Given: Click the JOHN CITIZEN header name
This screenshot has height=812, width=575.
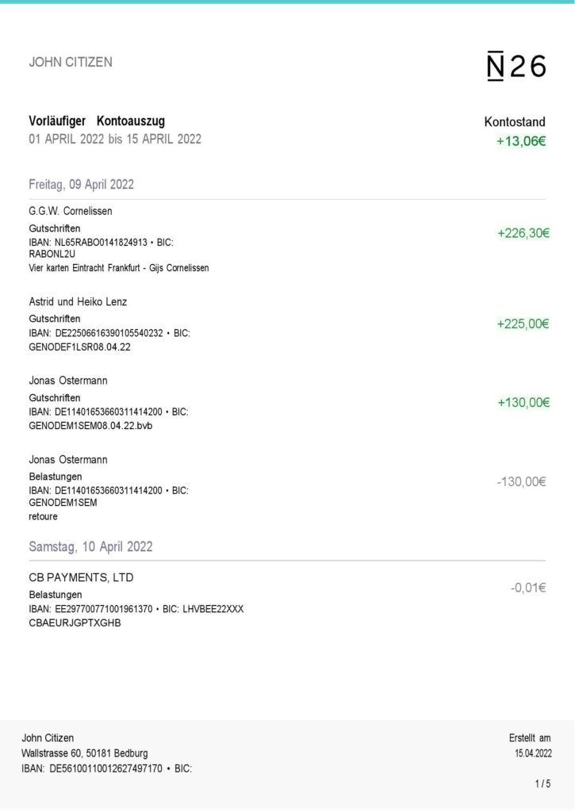Looking at the screenshot, I should pos(71,62).
